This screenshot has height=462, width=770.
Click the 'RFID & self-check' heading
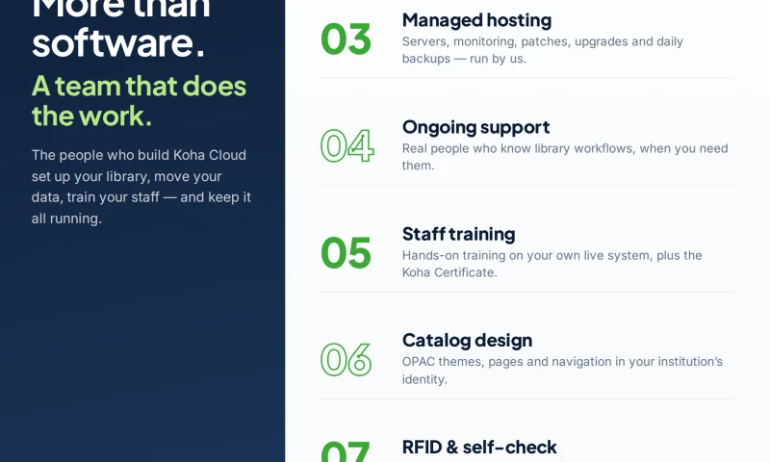coord(479,448)
